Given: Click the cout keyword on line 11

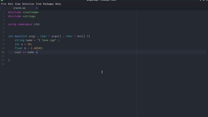Looking at the screenshot, I should click(x=18, y=52).
